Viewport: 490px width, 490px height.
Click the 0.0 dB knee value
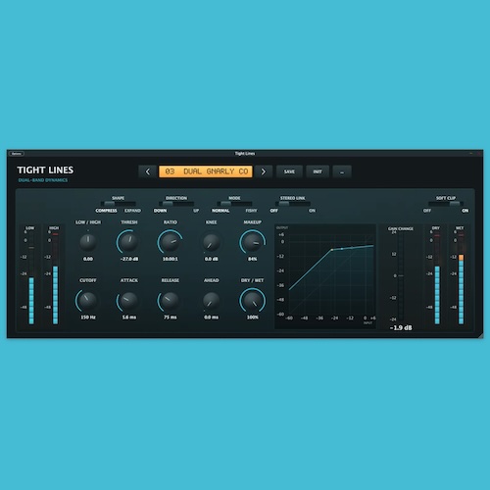coord(212,259)
